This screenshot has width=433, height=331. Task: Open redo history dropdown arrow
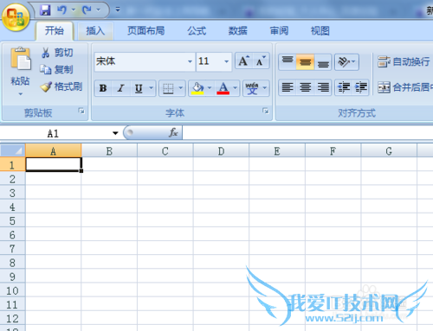click(99, 10)
